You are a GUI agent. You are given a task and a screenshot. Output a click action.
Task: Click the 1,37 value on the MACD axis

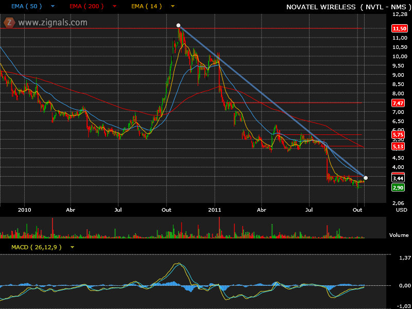point(405,258)
